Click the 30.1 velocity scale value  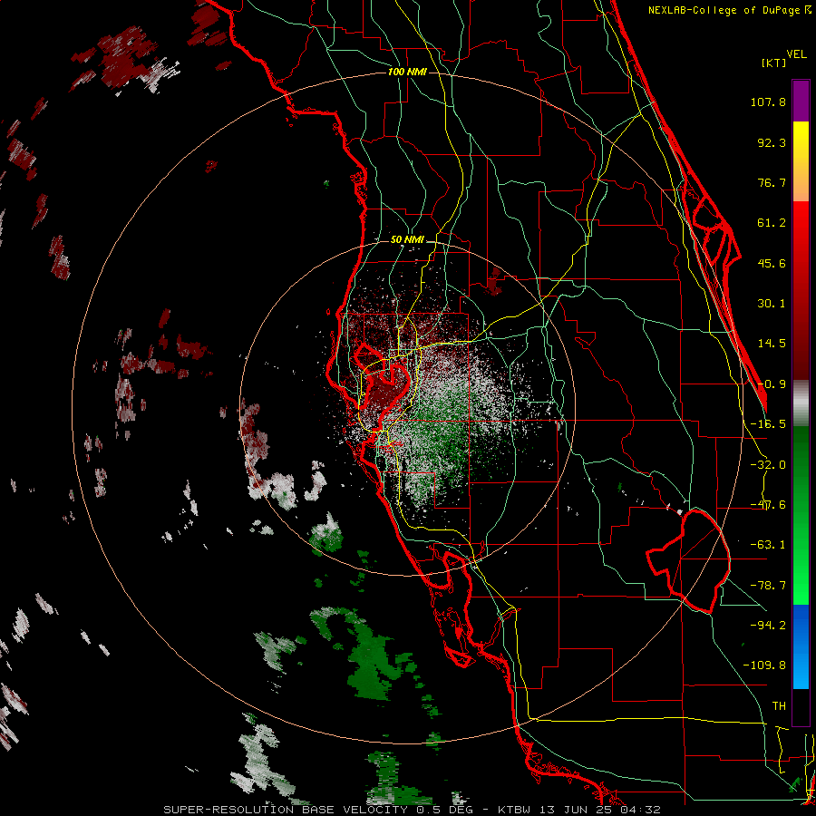pos(772,304)
